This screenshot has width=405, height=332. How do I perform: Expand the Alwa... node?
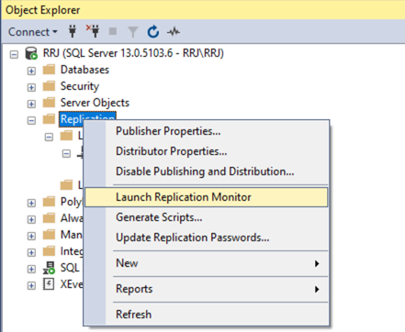(31, 219)
